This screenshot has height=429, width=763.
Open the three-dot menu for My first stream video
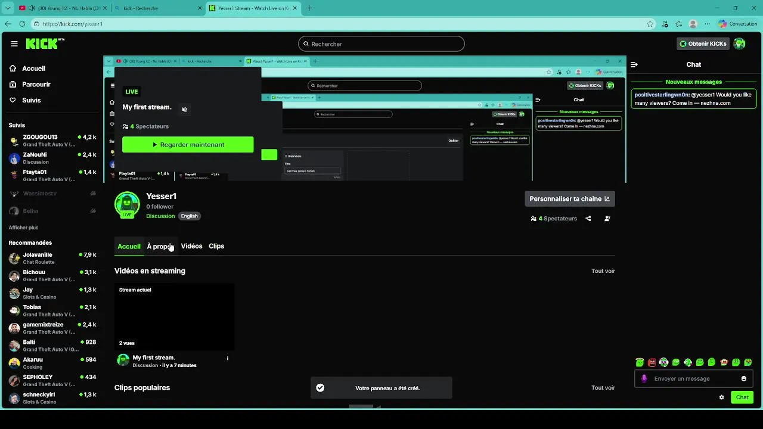click(227, 359)
